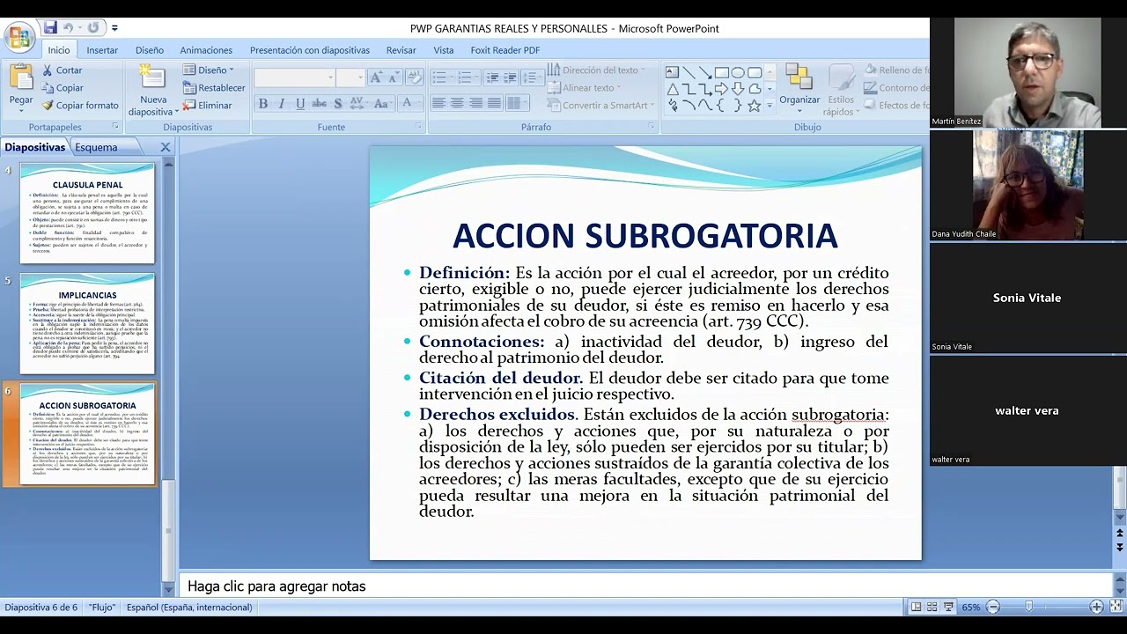Select the oval shape

(x=738, y=72)
